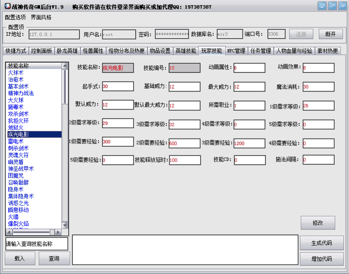The height and width of the screenshot is (274, 349).
Task: Switch to the NPC管理 tab
Action: coord(237,51)
